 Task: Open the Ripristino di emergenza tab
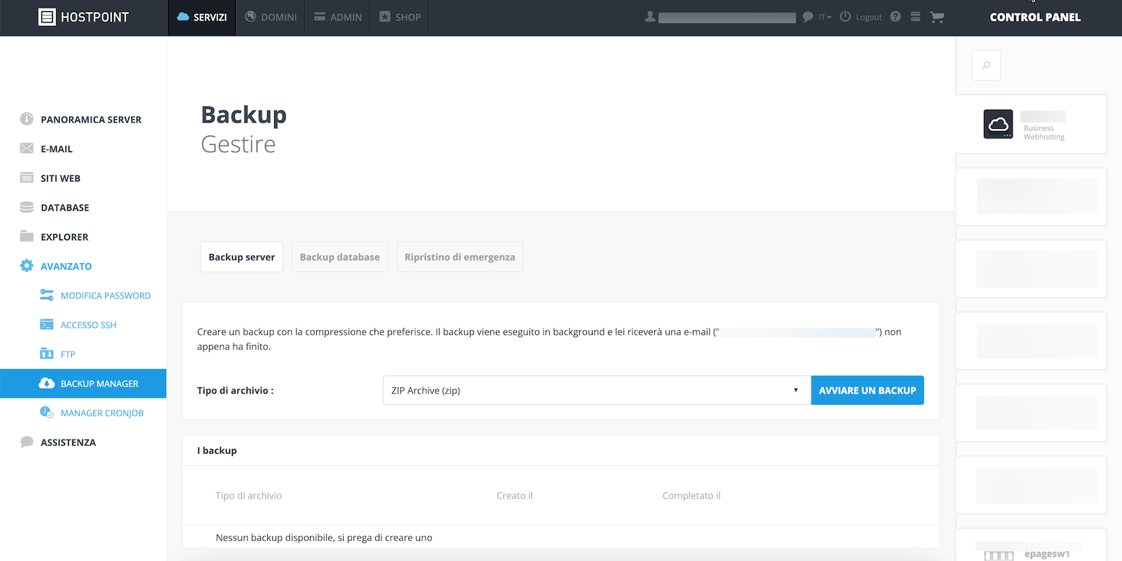[460, 257]
